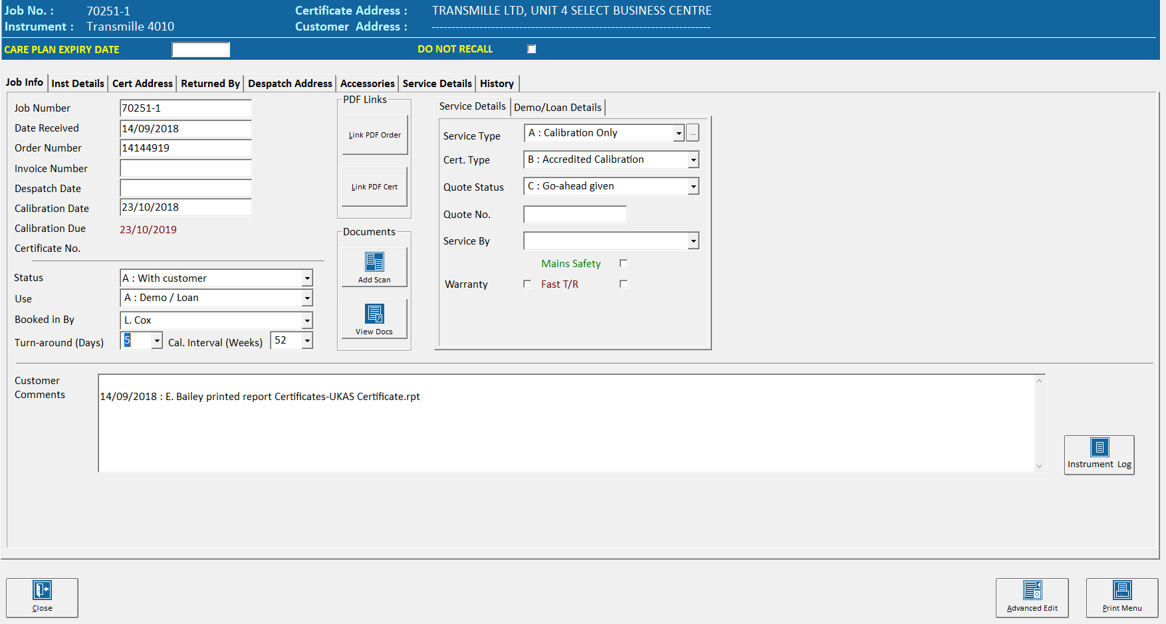Viewport: 1166px width, 624px height.
Task: Expand the Cert. Type dropdown
Action: (x=693, y=159)
